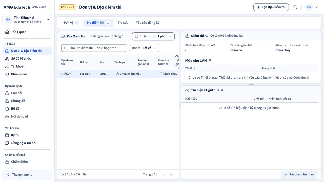Switch to the Địa điểm thi tab
The height and width of the screenshot is (182, 324).
click(x=98, y=23)
